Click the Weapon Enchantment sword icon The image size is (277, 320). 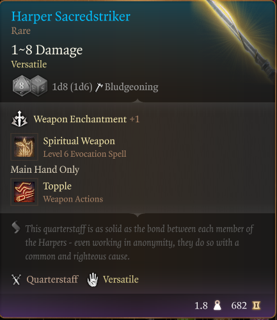pyautogui.click(x=19, y=119)
